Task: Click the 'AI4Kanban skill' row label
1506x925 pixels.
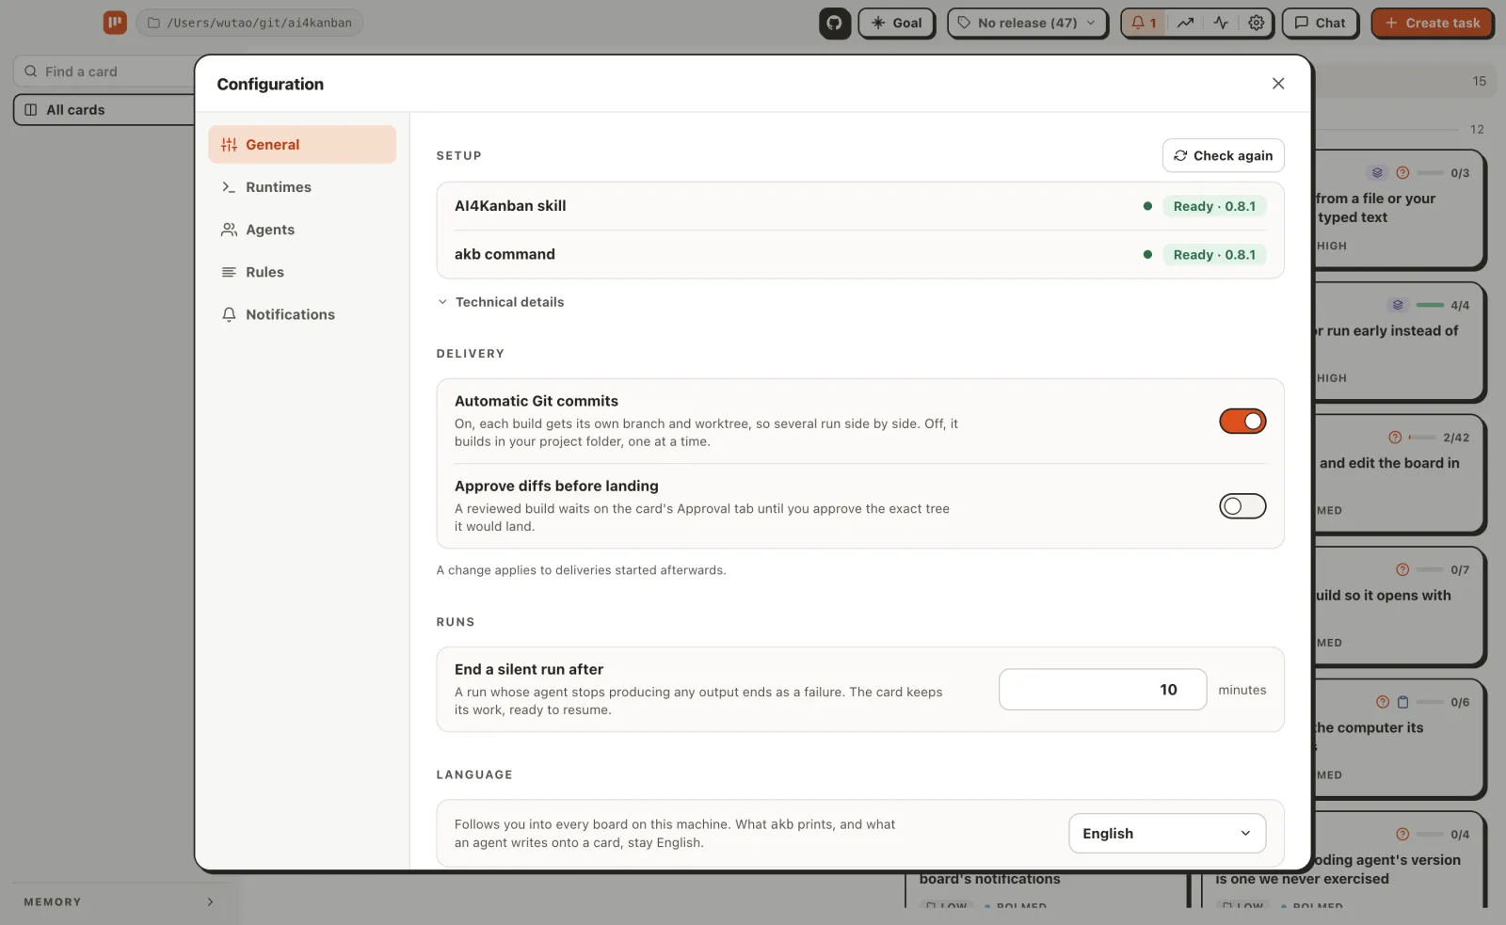Action: click(x=510, y=206)
